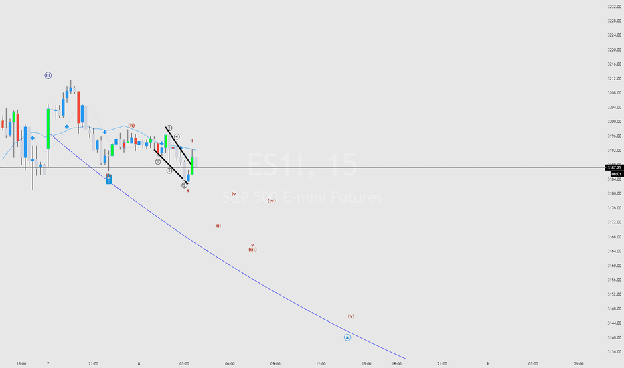Click the 3196.00 price axis label

click(x=615, y=136)
